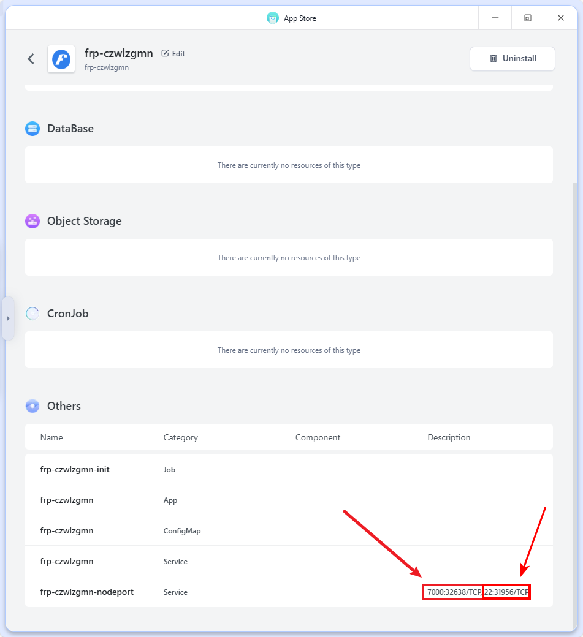Select the frp-czwlzgmn App row
This screenshot has width=583, height=637.
click(x=67, y=500)
